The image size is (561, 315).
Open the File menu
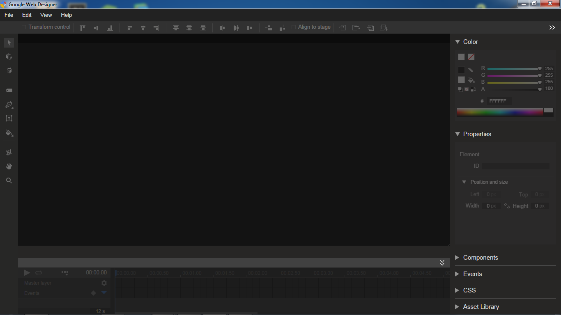click(8, 15)
